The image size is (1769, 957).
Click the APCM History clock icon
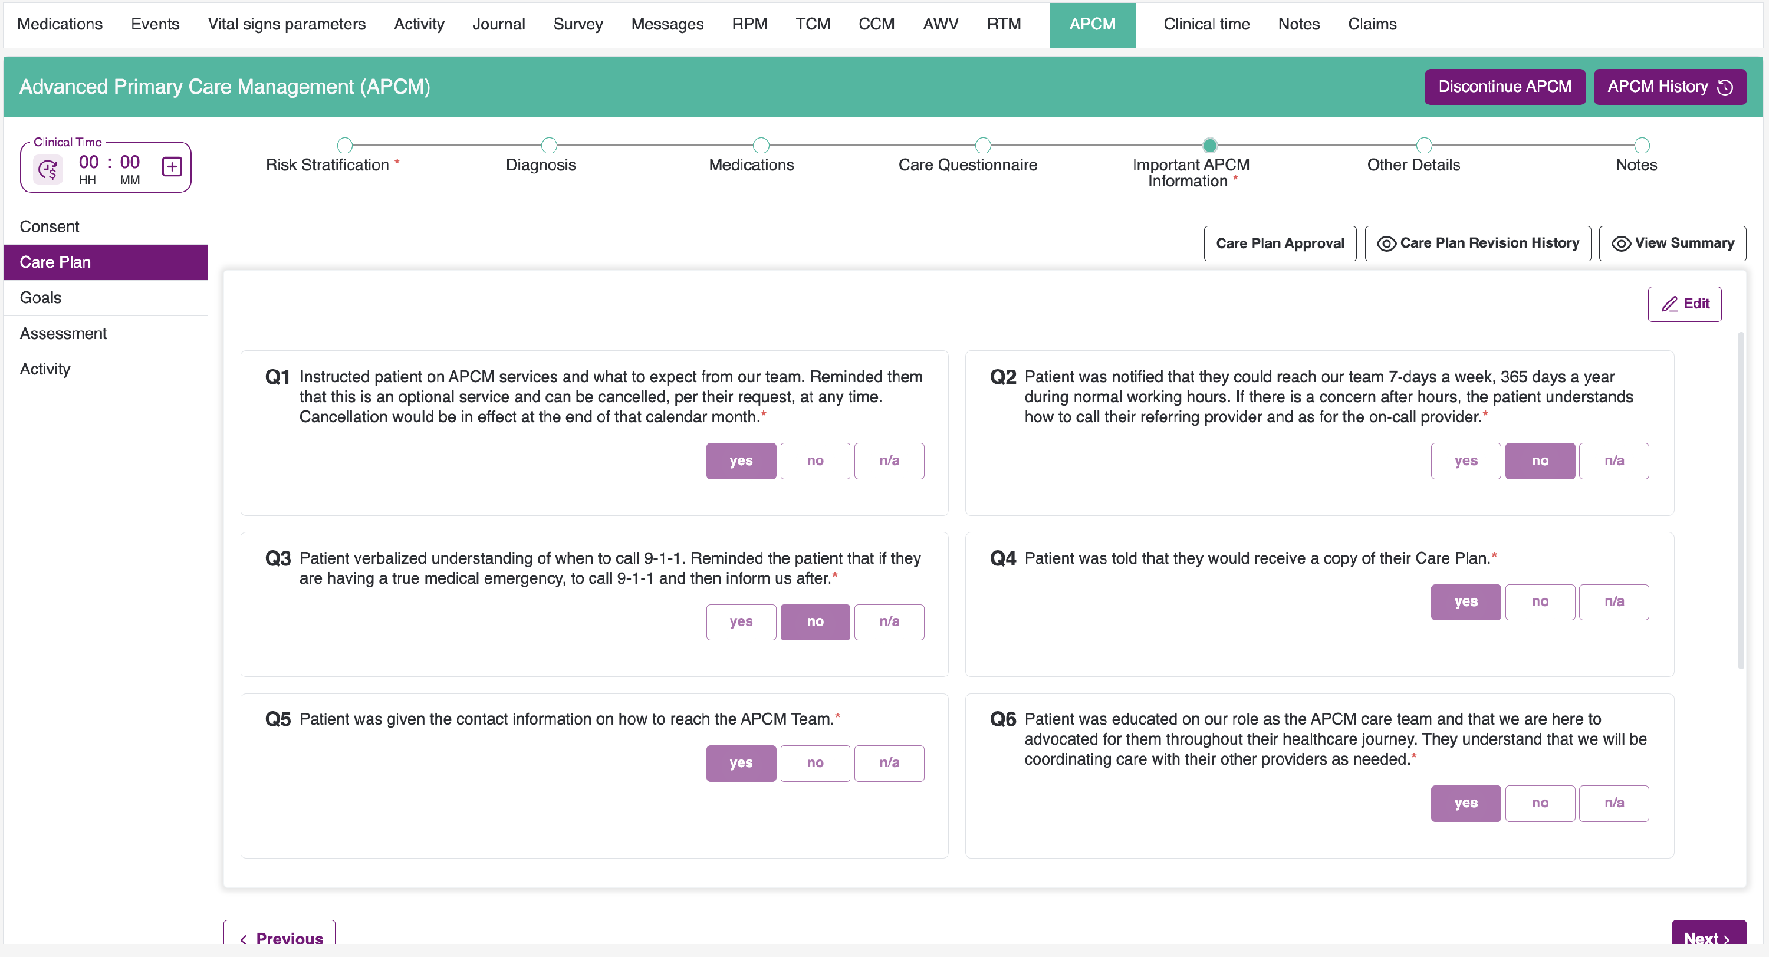coord(1725,87)
